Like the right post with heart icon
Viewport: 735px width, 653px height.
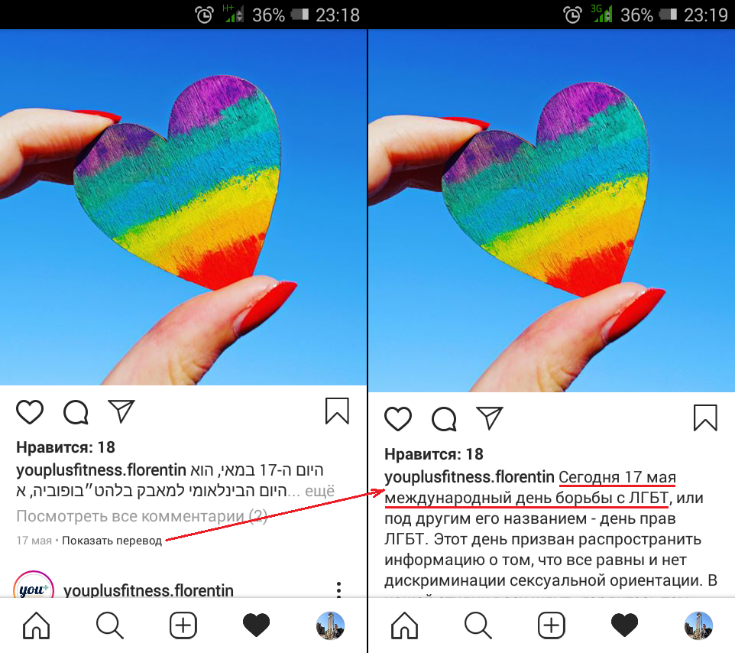click(398, 418)
